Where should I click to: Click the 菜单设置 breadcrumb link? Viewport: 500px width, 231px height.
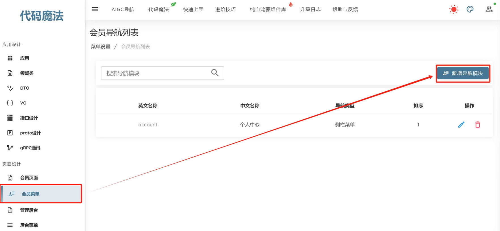click(x=101, y=46)
